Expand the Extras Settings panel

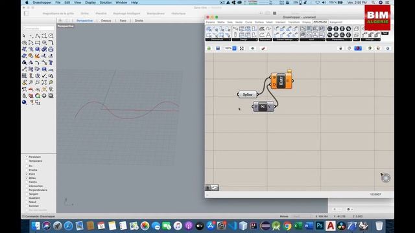click(x=286, y=39)
